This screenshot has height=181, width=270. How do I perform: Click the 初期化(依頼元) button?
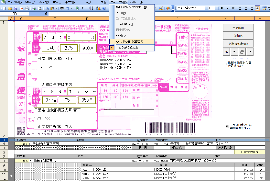[x=238, y=44]
